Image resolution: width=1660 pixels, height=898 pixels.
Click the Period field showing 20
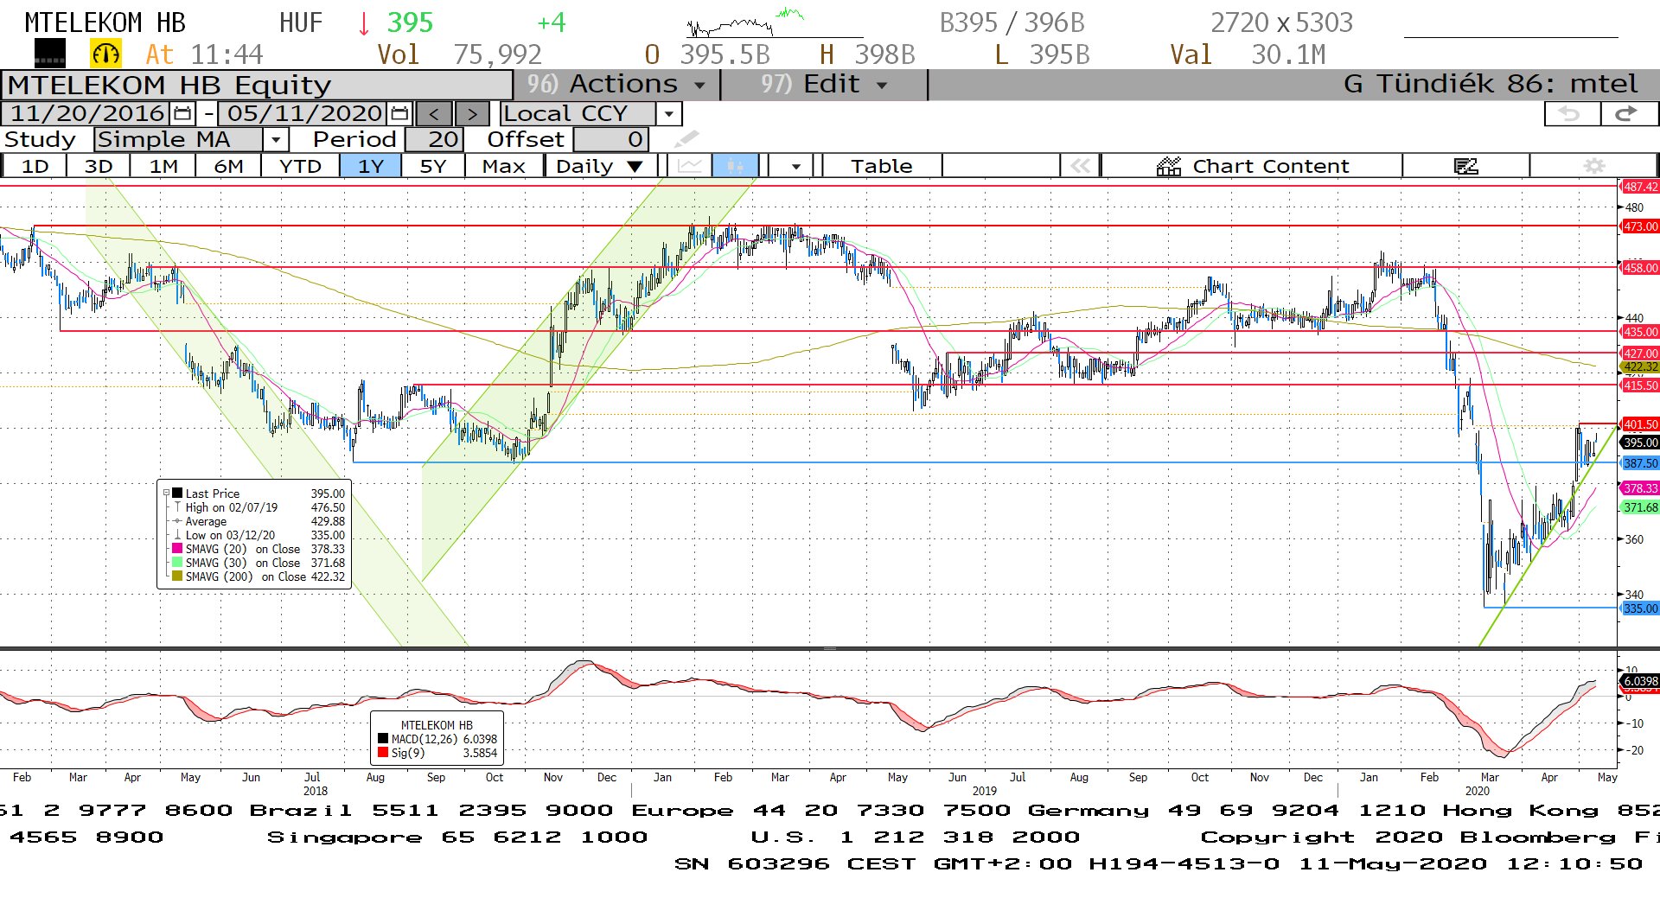[x=435, y=139]
